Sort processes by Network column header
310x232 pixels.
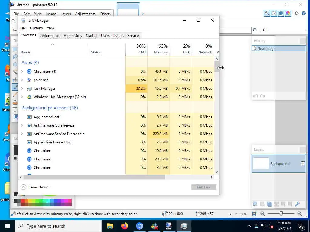coord(203,49)
